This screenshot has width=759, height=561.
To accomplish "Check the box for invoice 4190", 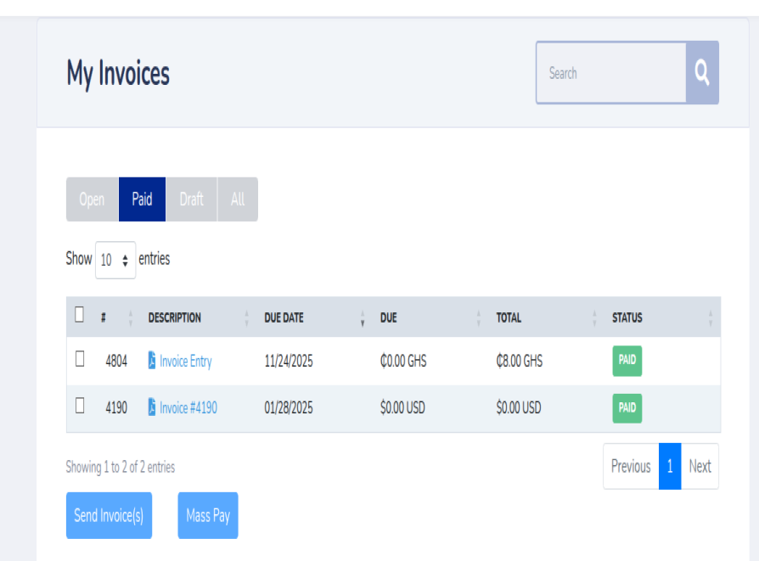I will tap(80, 406).
